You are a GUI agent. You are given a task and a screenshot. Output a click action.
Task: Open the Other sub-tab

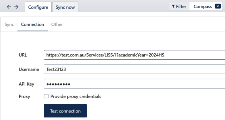coord(57,24)
